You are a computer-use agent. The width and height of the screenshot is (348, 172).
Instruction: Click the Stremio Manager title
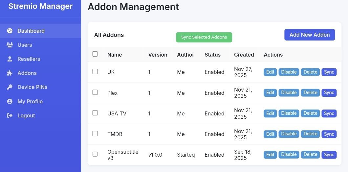tap(40, 6)
